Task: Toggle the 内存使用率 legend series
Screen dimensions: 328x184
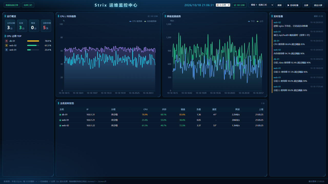Action: click(150, 21)
